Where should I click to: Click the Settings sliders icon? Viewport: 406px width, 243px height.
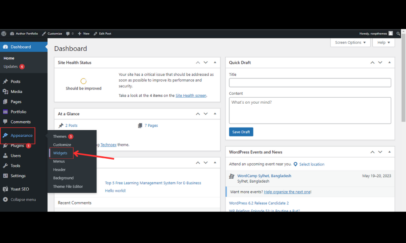tap(5, 176)
